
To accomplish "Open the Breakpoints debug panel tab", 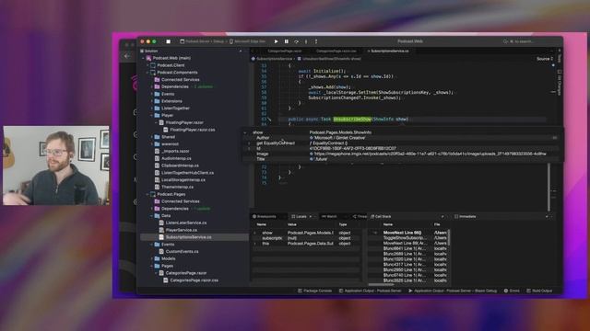I will point(265,217).
